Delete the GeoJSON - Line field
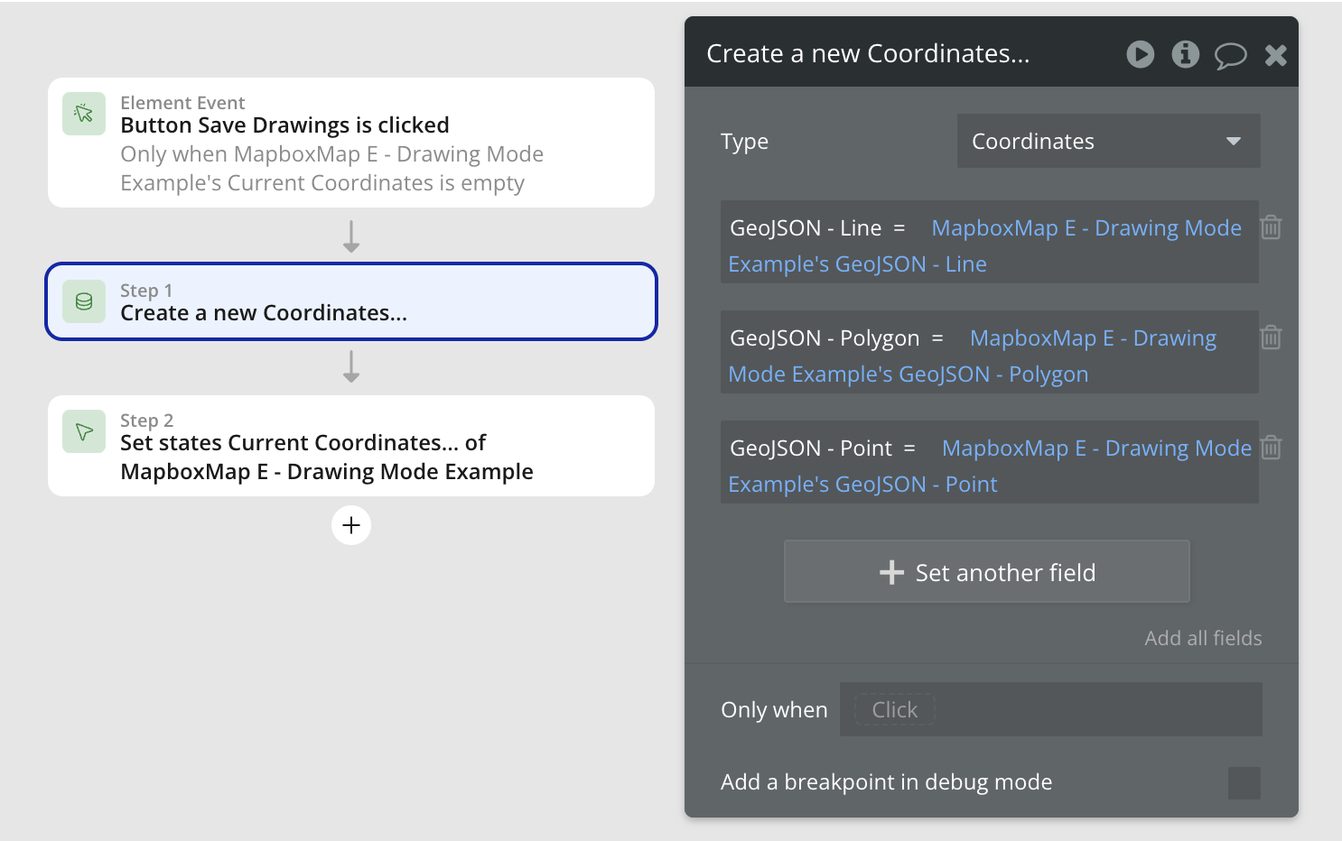The width and height of the screenshot is (1342, 841). click(1271, 227)
